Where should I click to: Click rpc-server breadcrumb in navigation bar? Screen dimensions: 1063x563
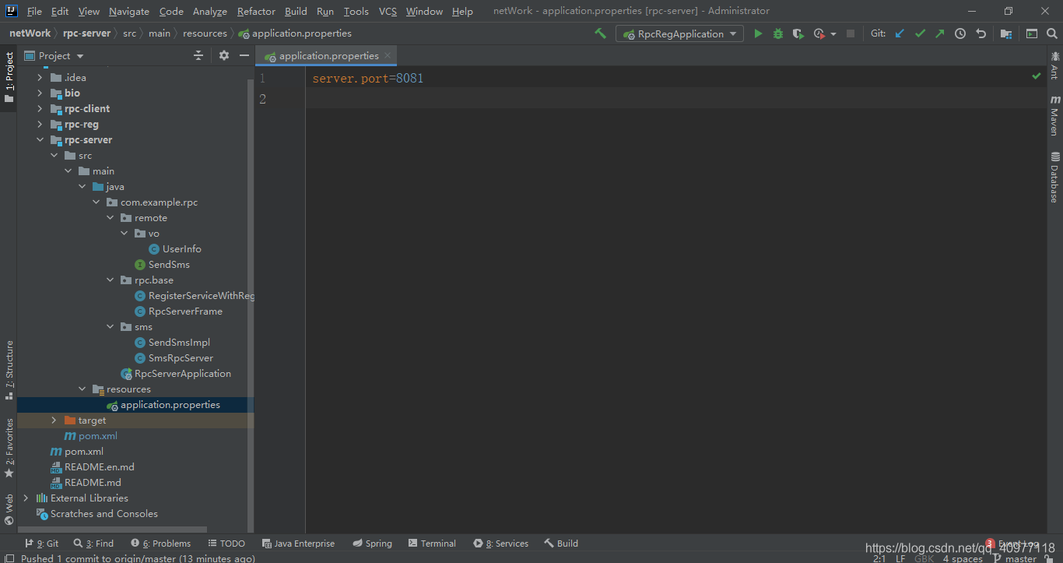87,33
